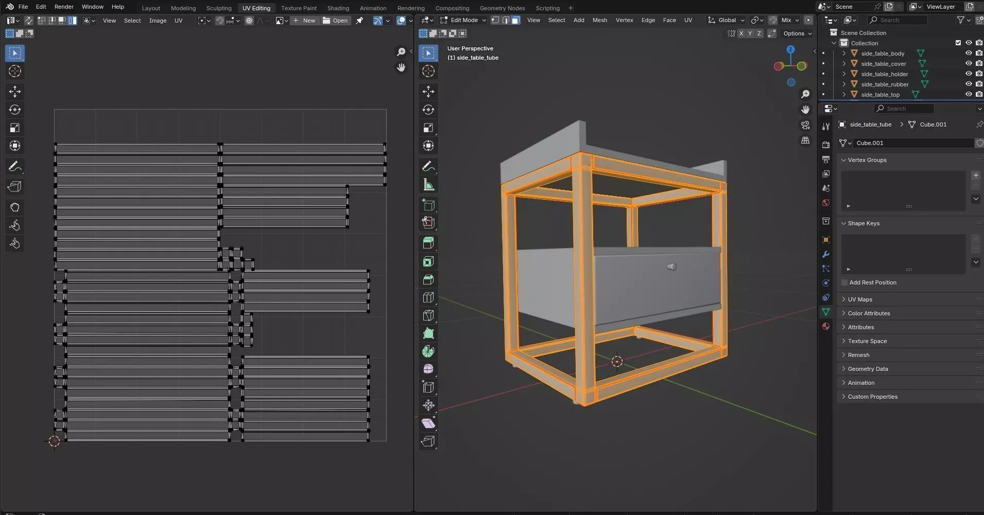The height and width of the screenshot is (515, 984).
Task: Select the Shrink/Fatten tool
Action: pyautogui.click(x=428, y=405)
